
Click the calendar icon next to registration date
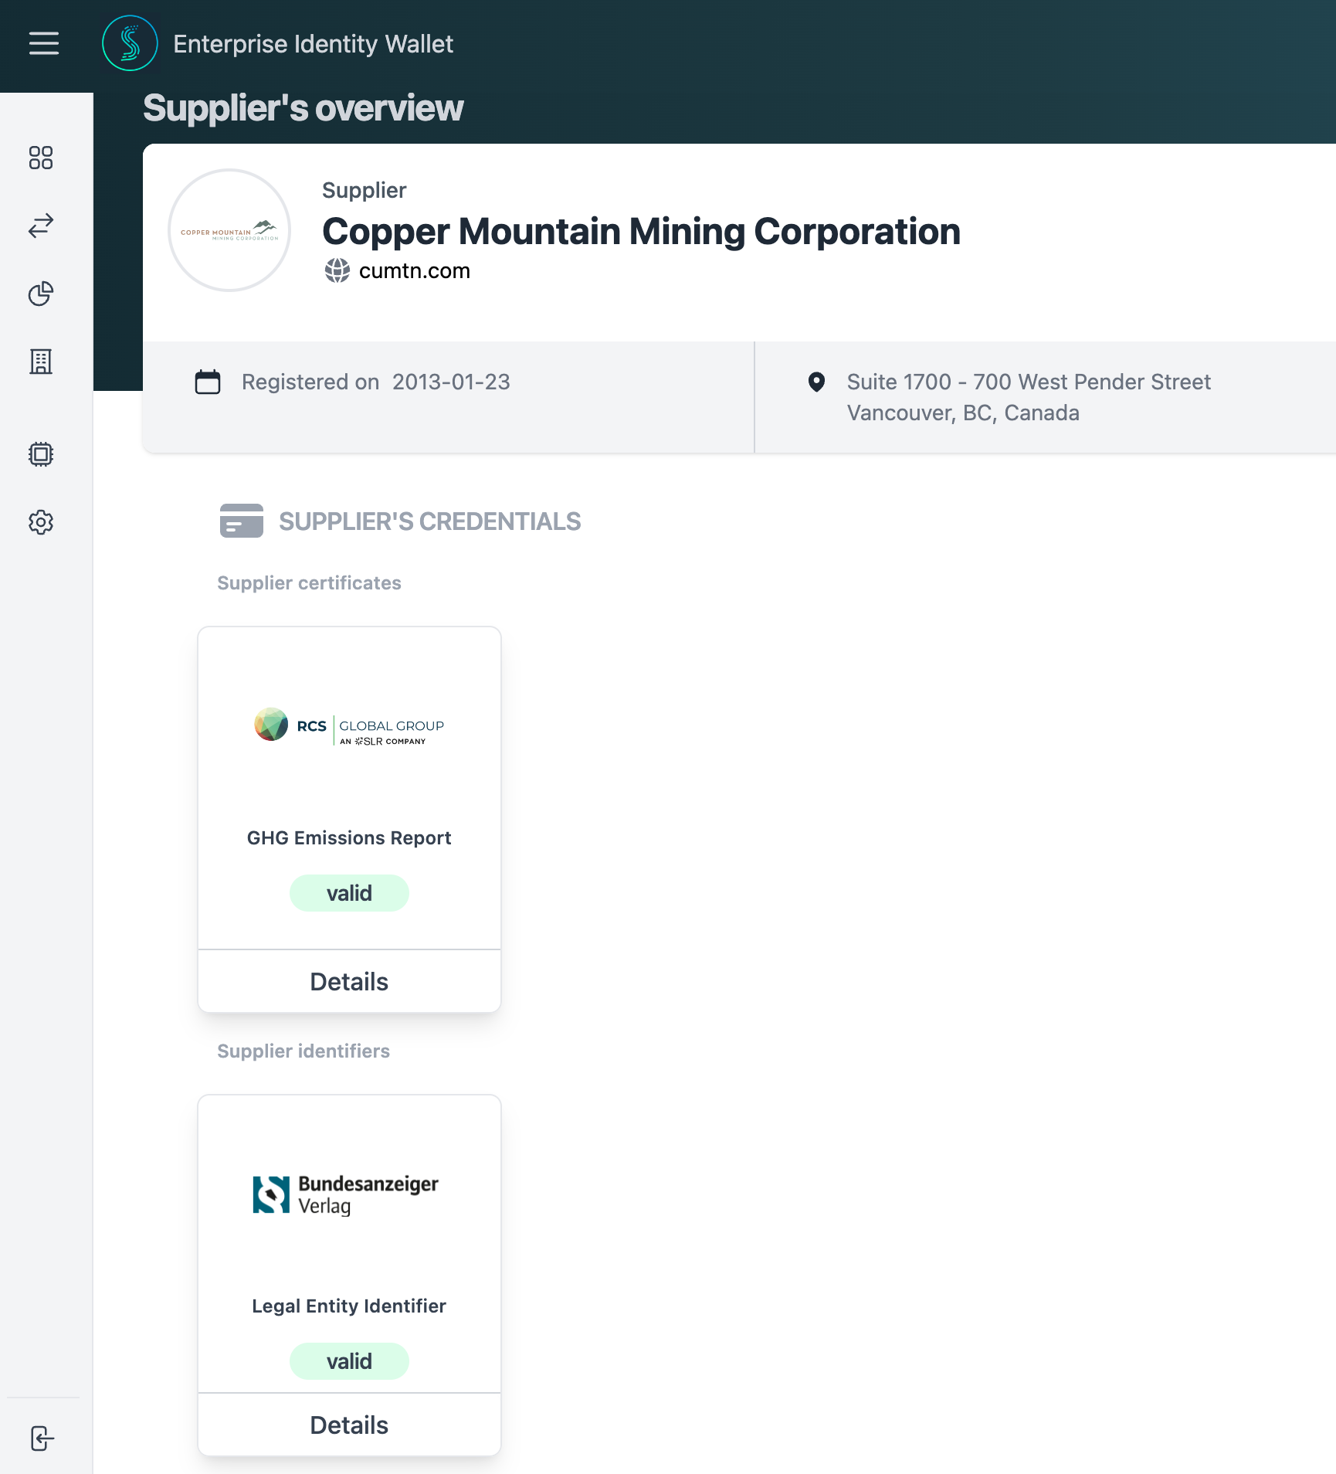(206, 382)
